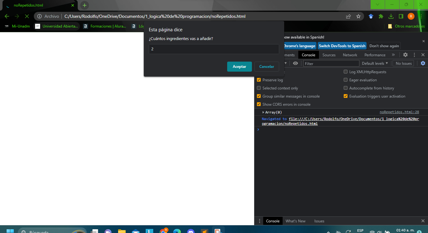428x233 pixels.
Task: Click Switch DevTools to Spanish button
Action: (x=342, y=46)
